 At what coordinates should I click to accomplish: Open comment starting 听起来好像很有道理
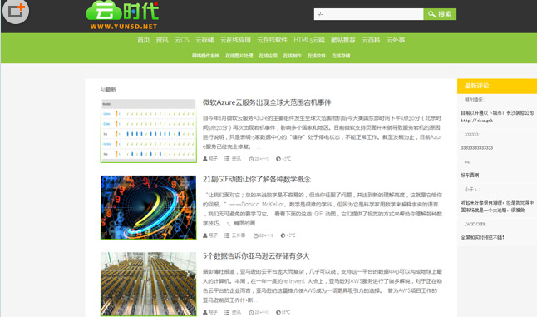pos(497,206)
